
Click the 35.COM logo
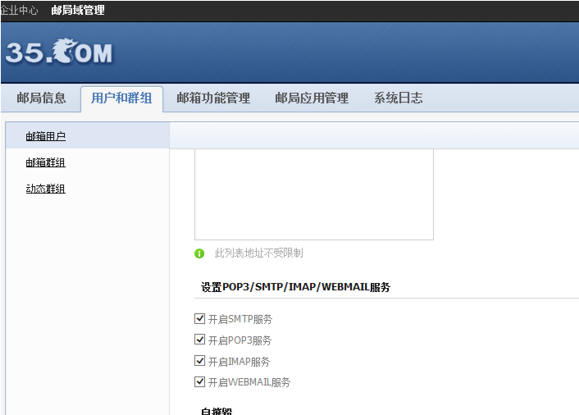click(59, 52)
